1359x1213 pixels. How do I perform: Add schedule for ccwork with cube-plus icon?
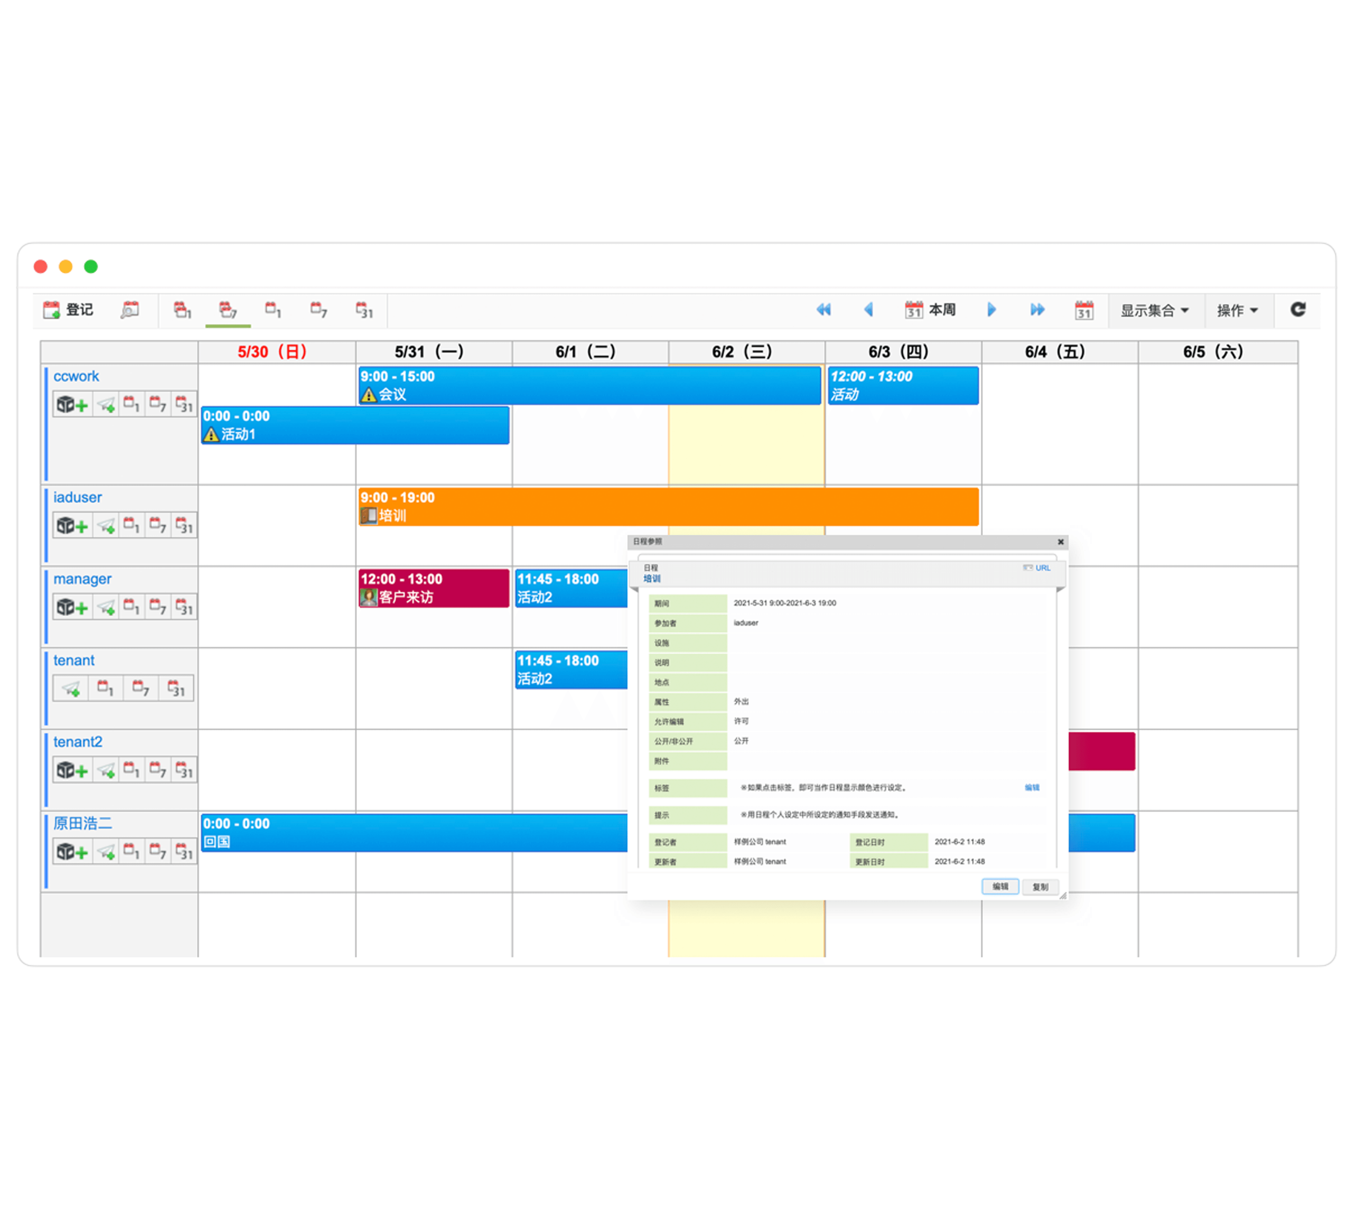[72, 405]
